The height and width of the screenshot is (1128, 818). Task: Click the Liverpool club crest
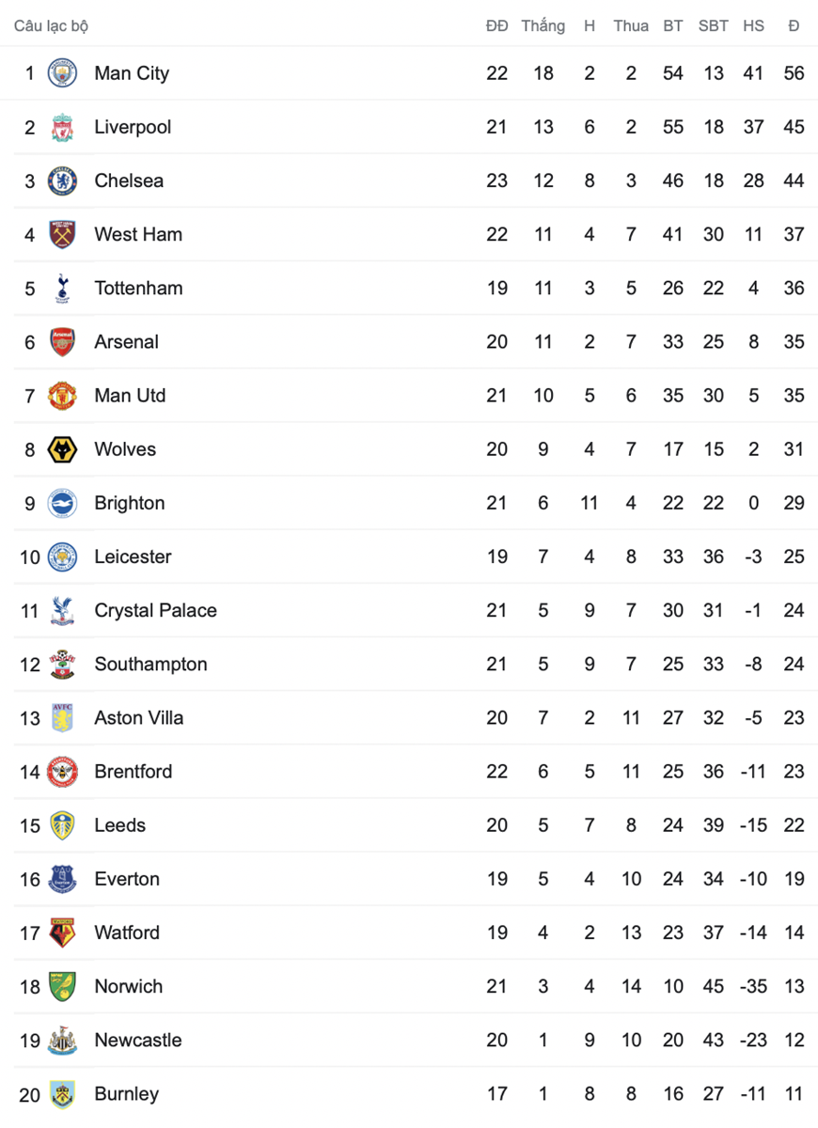[x=62, y=127]
